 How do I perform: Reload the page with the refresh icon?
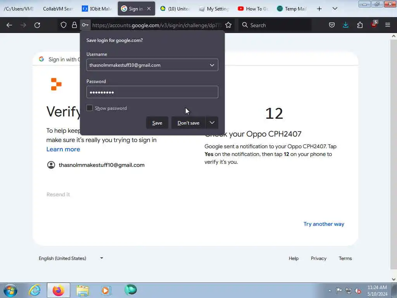37,25
